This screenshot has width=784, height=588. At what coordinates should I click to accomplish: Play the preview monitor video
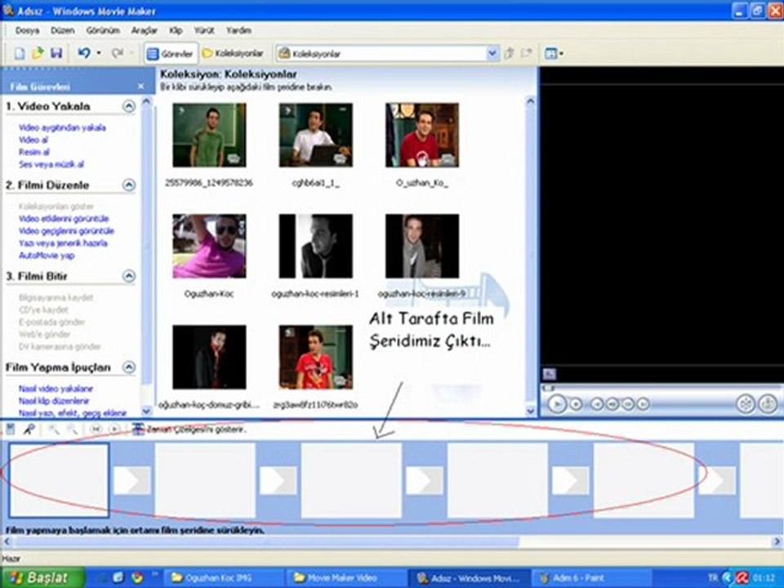coord(557,403)
